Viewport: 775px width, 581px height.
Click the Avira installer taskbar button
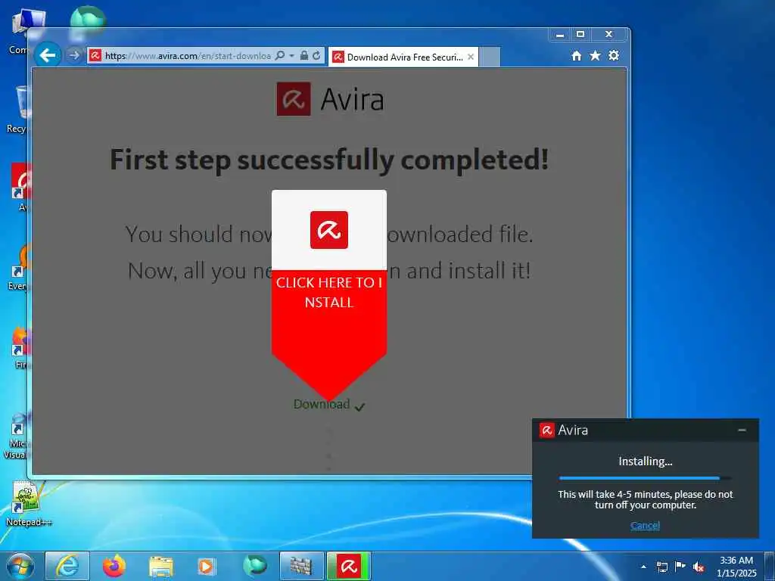[348, 566]
